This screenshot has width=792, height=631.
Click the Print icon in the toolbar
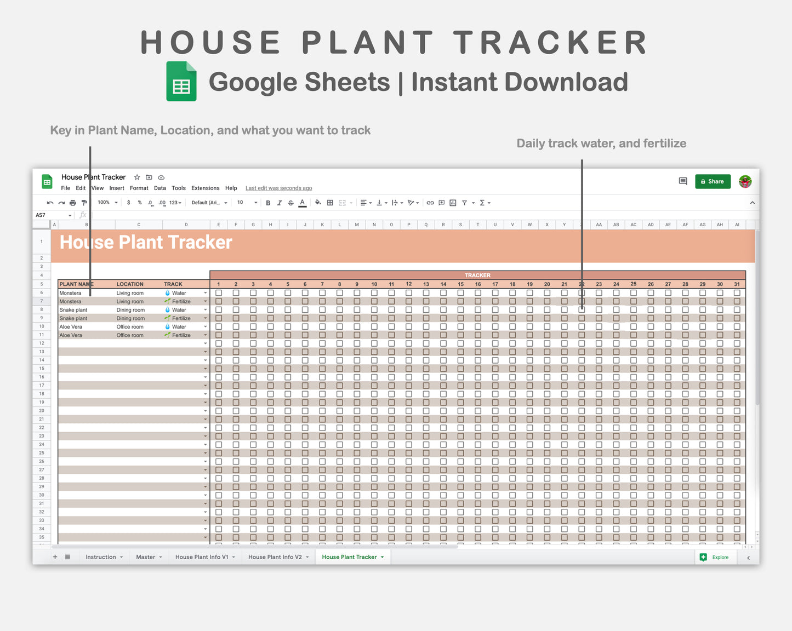tap(73, 203)
